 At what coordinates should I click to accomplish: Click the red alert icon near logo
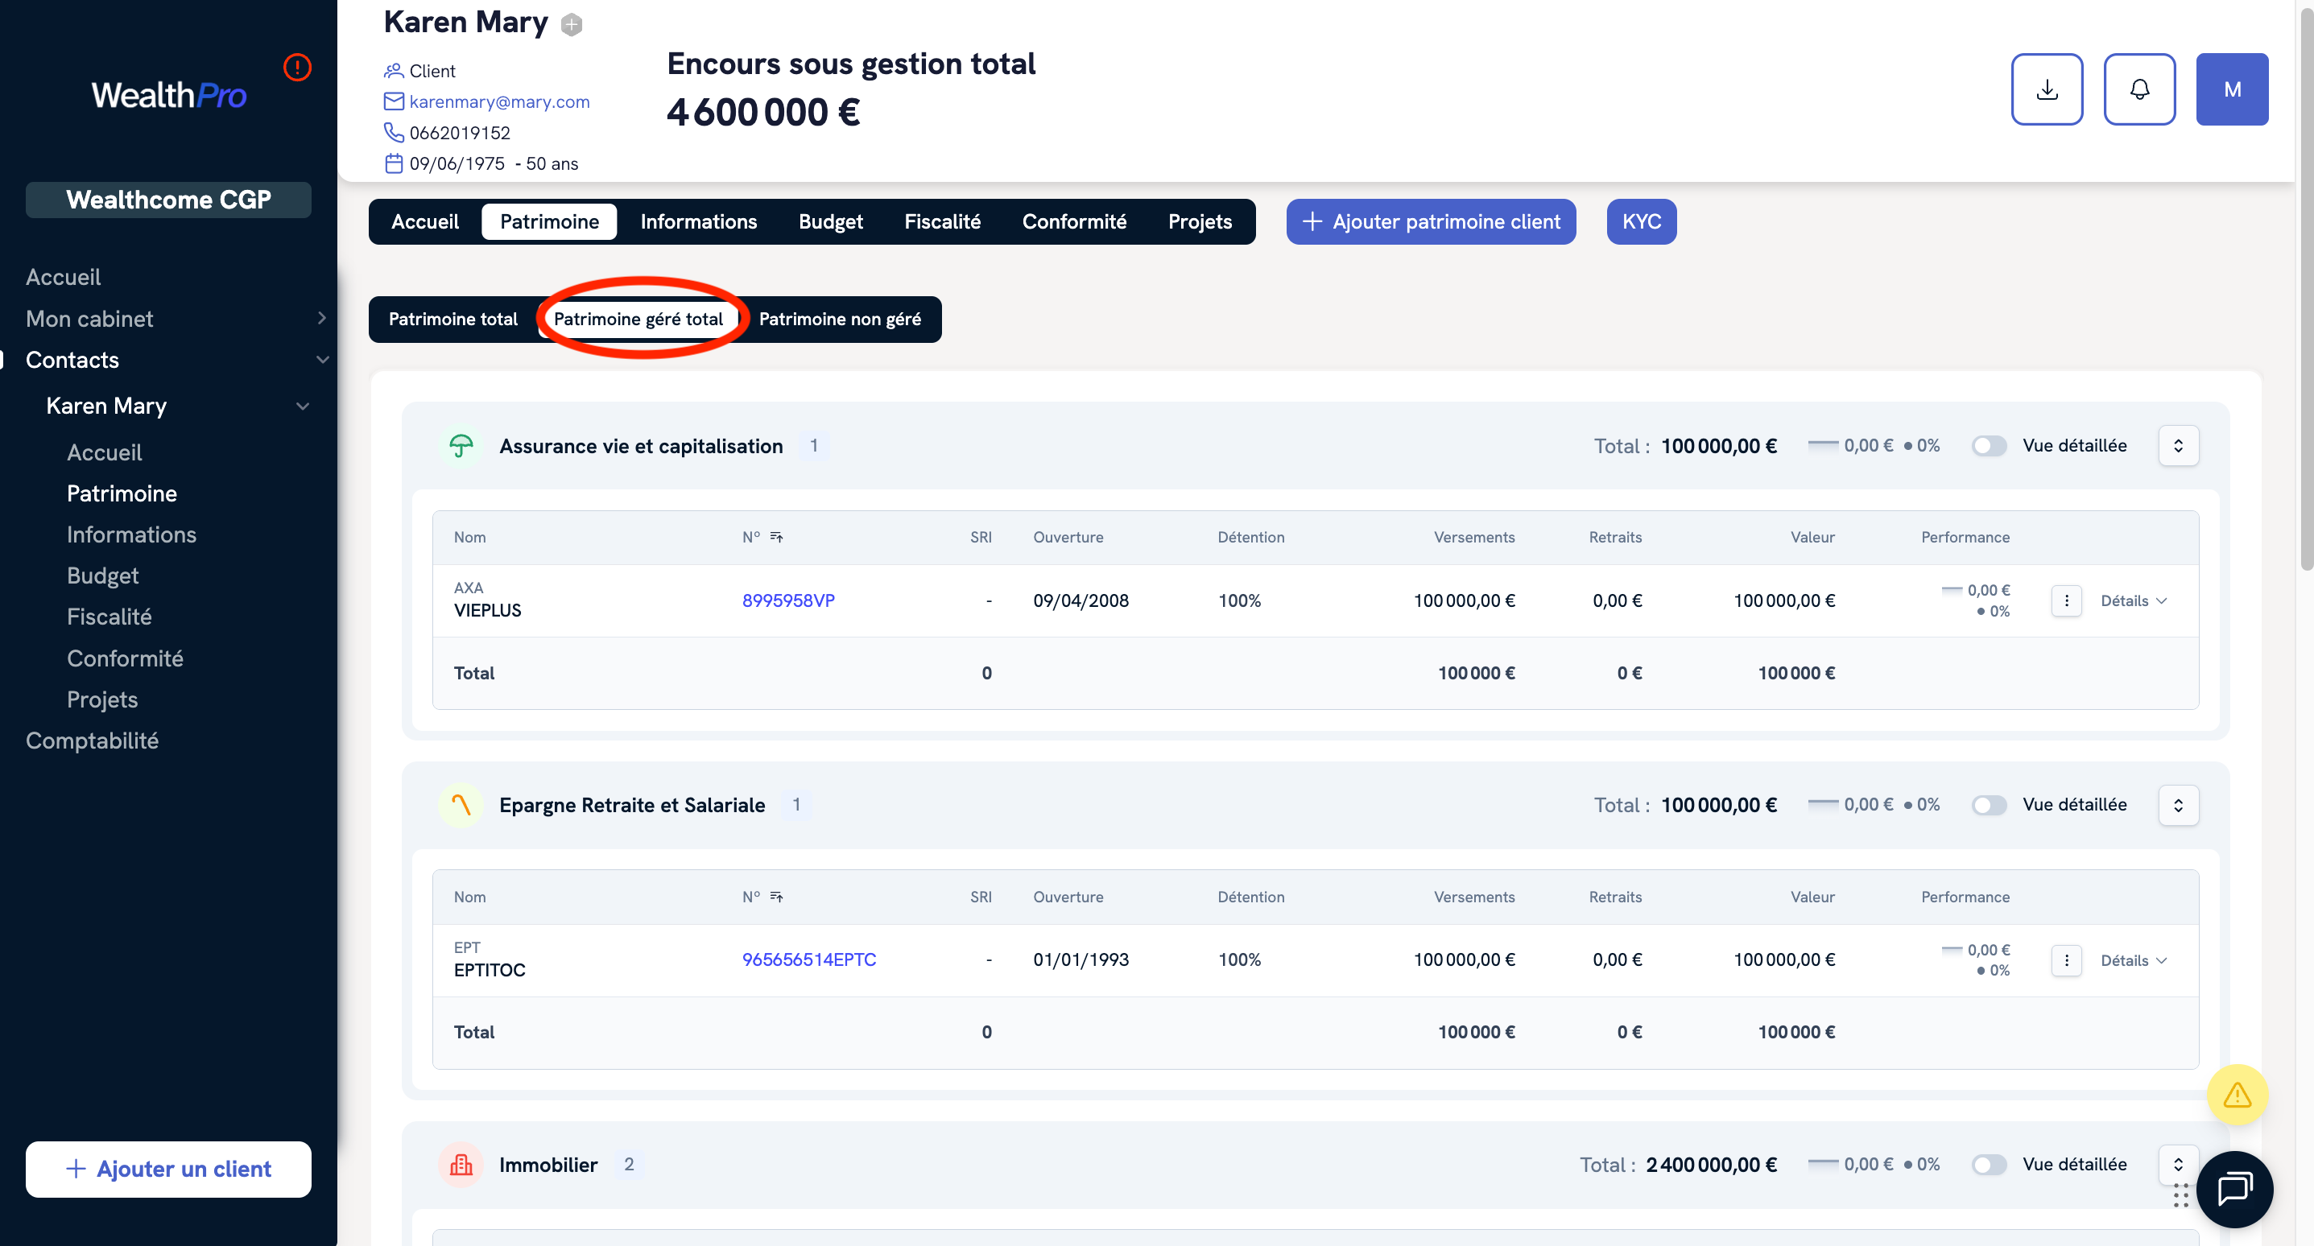pyautogui.click(x=297, y=68)
